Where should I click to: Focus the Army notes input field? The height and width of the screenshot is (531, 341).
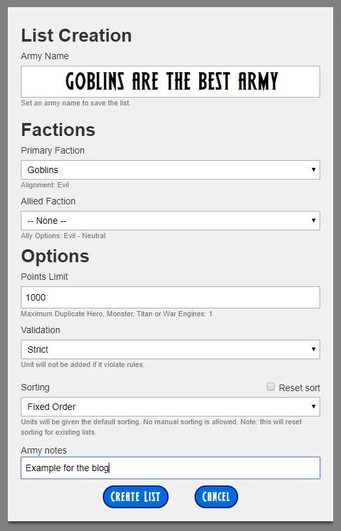point(170,468)
